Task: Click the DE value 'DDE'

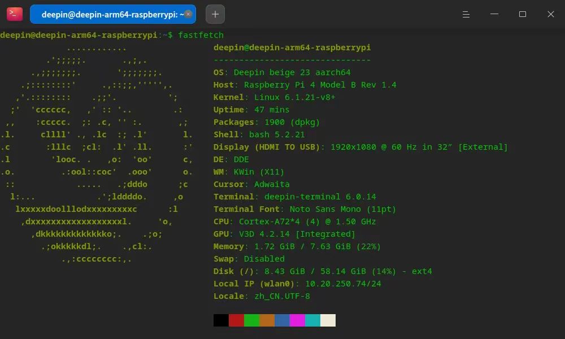Action: tap(241, 159)
